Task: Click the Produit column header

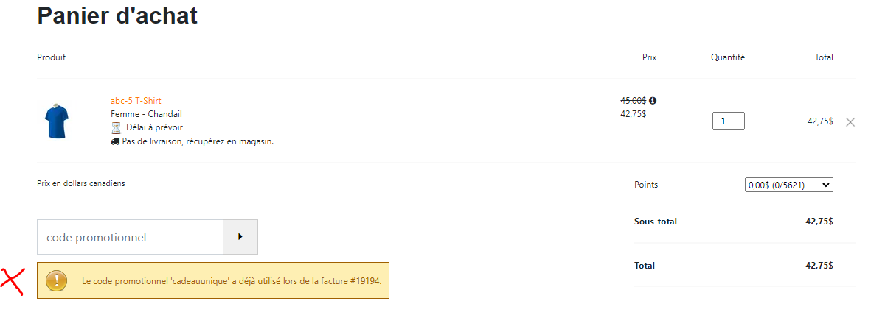Action: pyautogui.click(x=52, y=57)
